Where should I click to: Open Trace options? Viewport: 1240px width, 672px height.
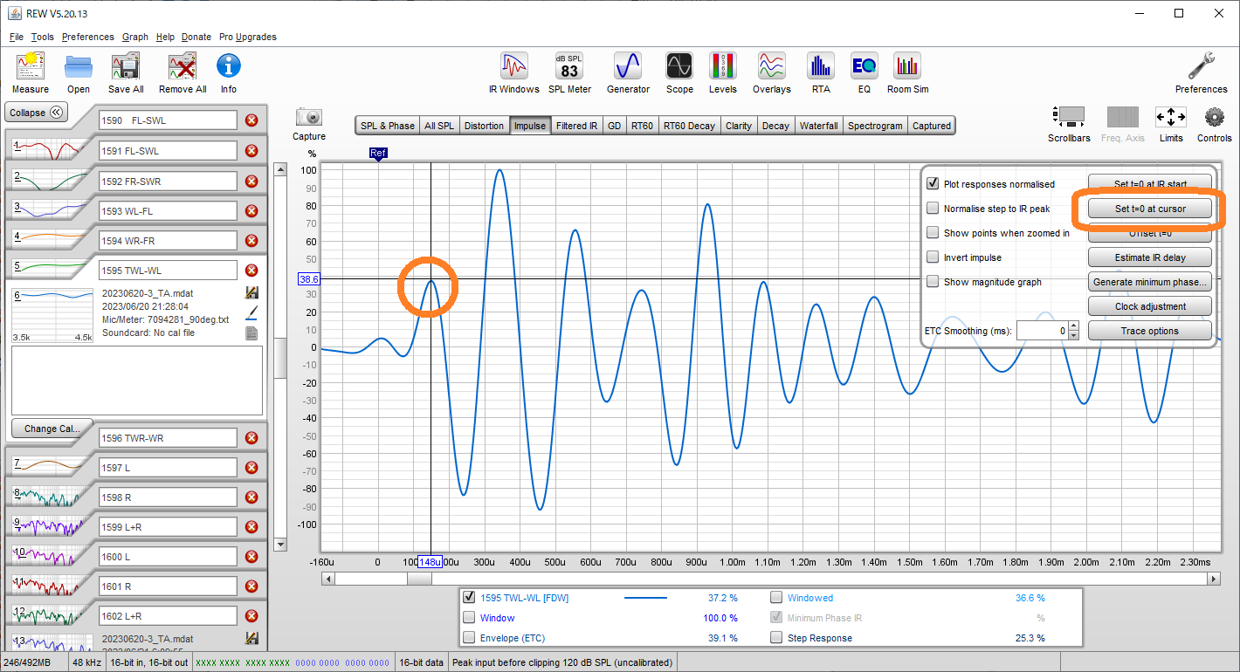(1150, 331)
